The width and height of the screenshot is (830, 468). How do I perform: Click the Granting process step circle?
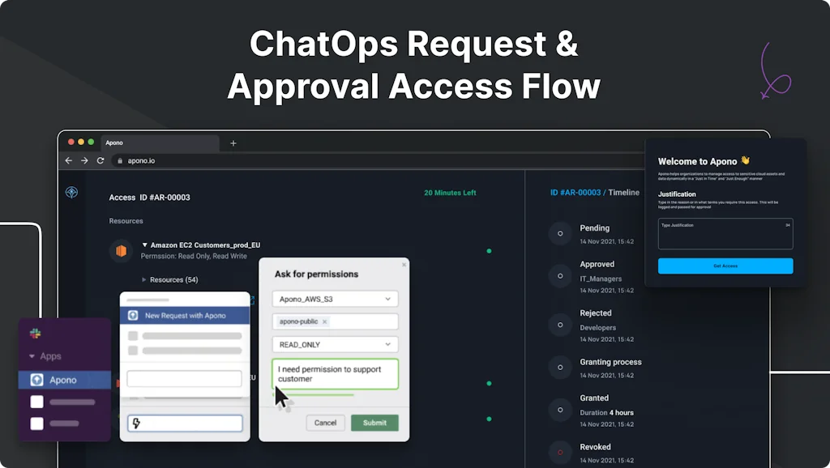pos(560,367)
